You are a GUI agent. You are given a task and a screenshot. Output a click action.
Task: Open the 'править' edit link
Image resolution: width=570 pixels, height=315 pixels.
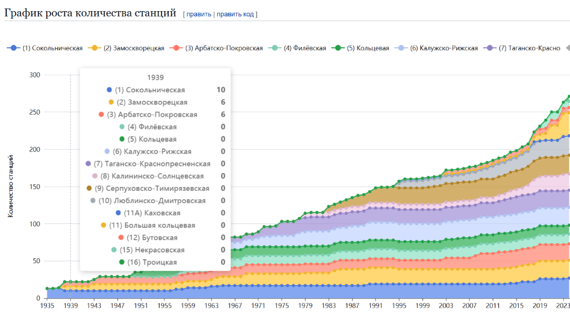tap(199, 14)
